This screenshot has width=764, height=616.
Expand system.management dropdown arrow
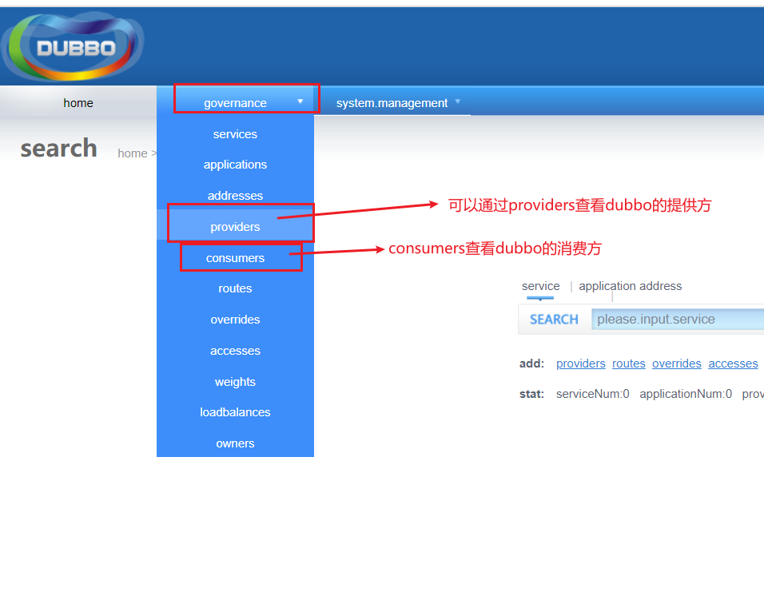[458, 101]
